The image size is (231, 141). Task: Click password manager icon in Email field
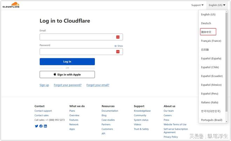(118, 37)
